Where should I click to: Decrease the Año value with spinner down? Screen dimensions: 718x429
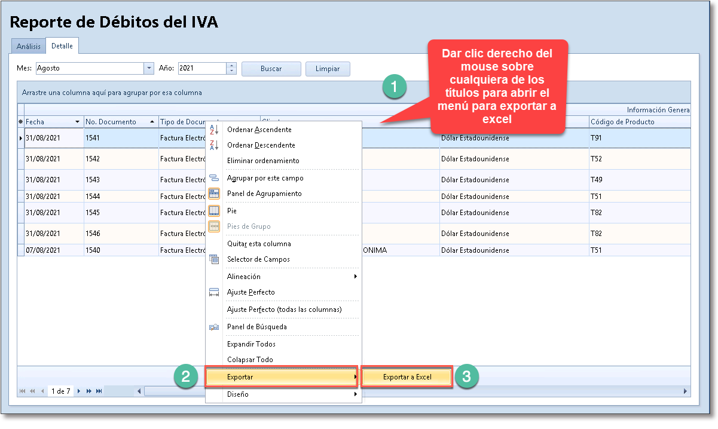pos(232,71)
